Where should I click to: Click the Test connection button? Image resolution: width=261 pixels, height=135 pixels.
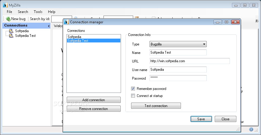tap(156, 106)
